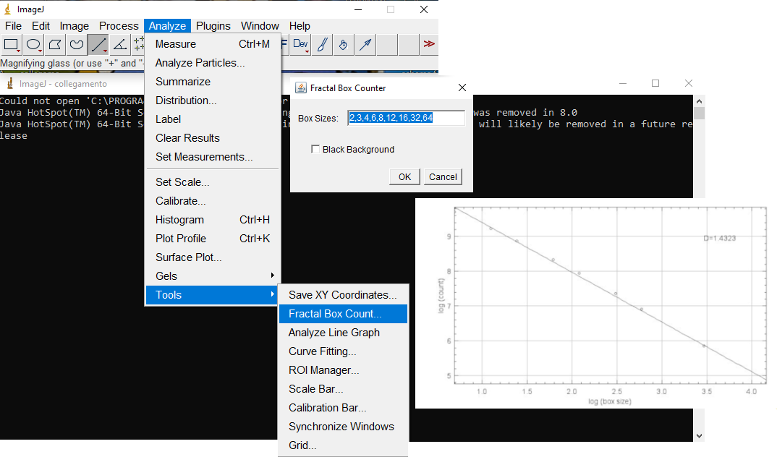Click the log window's vertical scrollbar down arrow

pyautogui.click(x=699, y=435)
